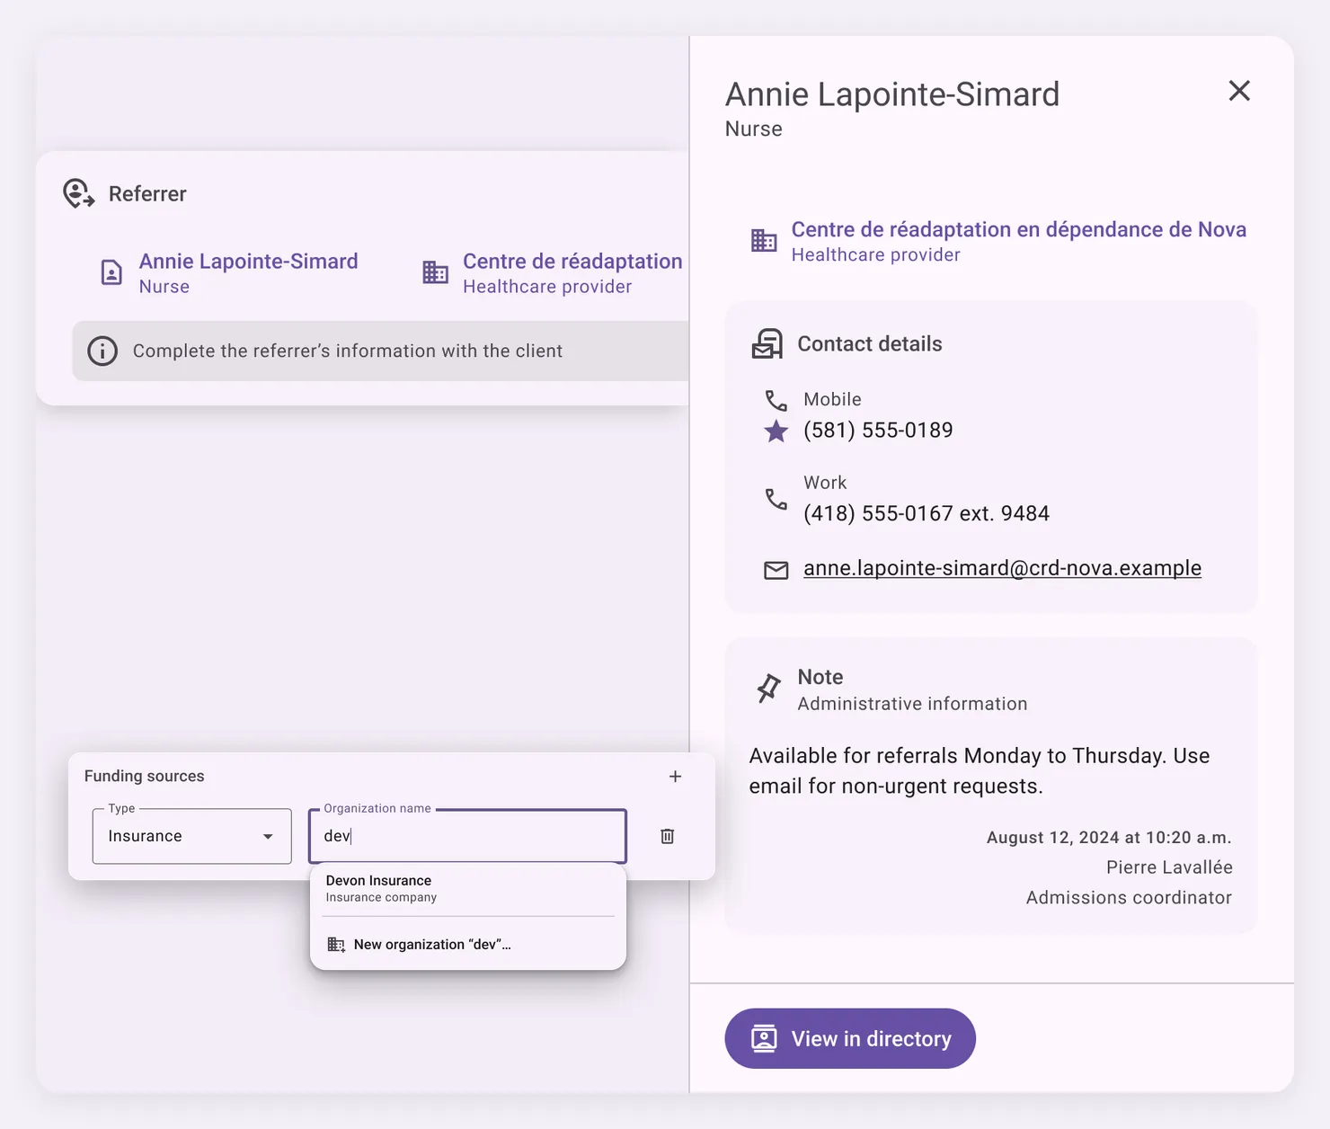Click the Contact details heading
Screen dimensions: 1330x1129
pos(870,344)
